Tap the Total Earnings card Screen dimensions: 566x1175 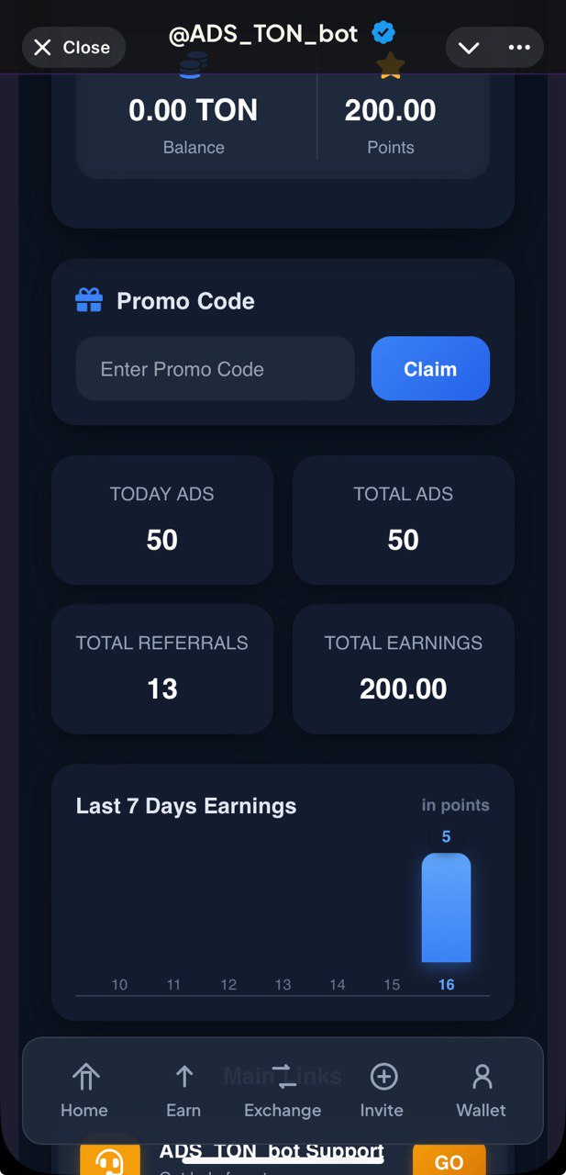click(403, 668)
